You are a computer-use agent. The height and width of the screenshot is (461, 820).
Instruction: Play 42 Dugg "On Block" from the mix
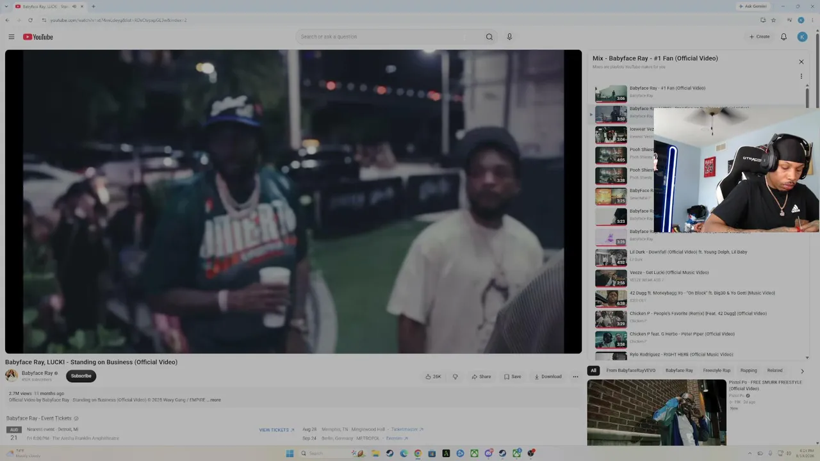point(698,298)
